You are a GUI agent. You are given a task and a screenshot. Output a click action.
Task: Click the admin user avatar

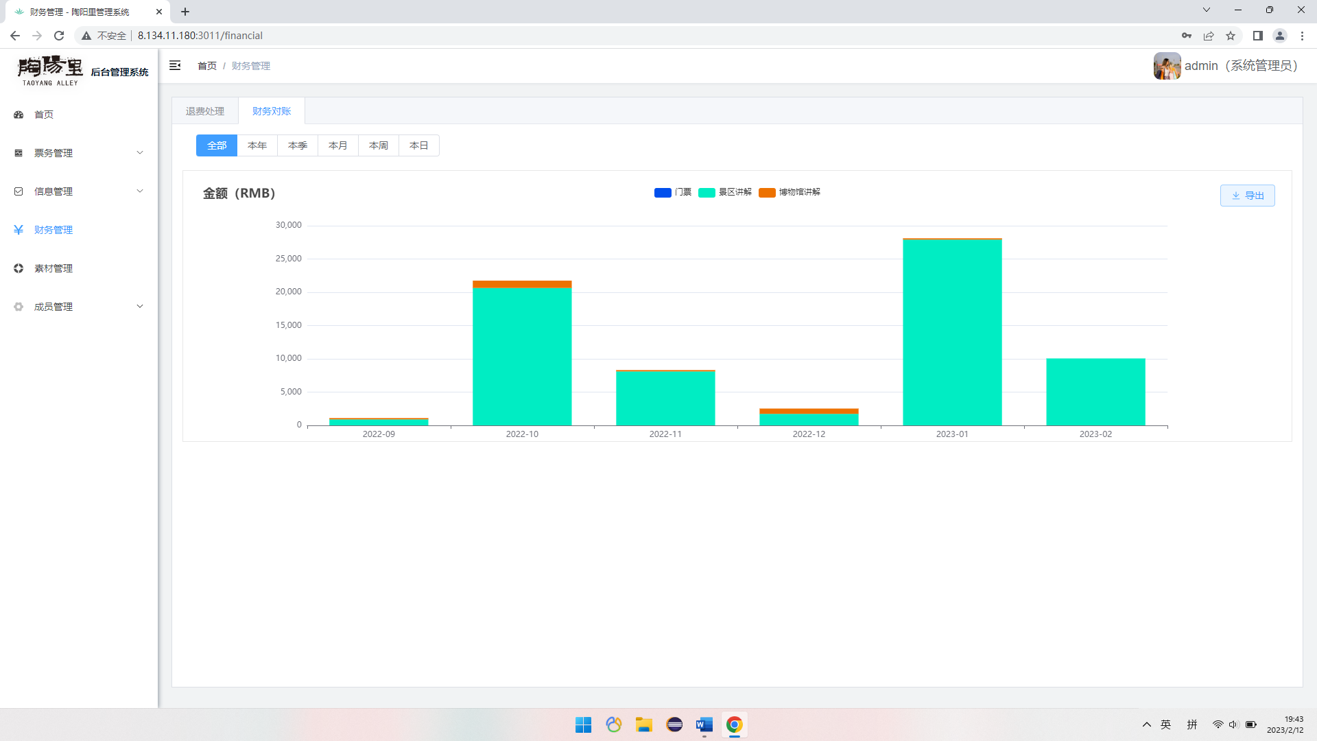[x=1167, y=66]
